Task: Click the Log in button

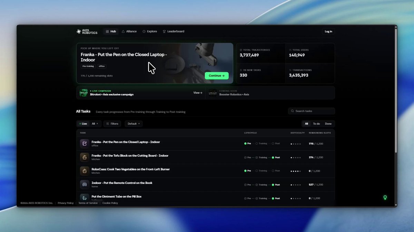Action: 328,31
